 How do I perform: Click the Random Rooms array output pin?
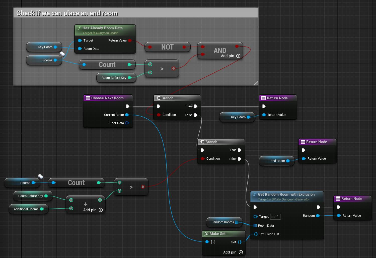point(237,222)
